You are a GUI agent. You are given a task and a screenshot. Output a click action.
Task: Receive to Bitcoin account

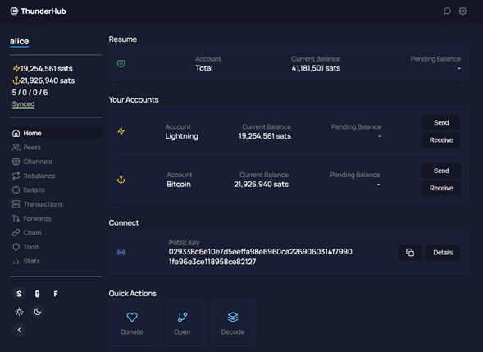point(441,188)
